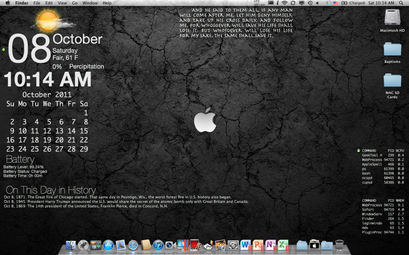The width and height of the screenshot is (409, 255).
Task: Open the File menu
Action: click(37, 3)
